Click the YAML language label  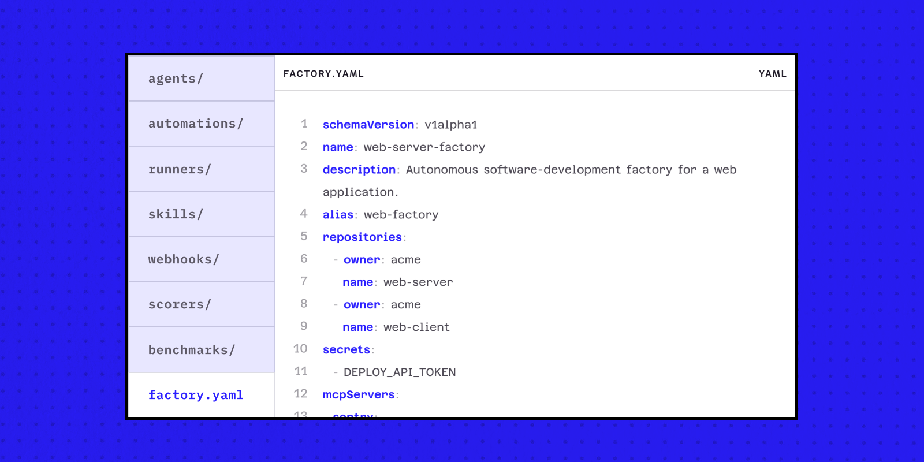coord(773,74)
